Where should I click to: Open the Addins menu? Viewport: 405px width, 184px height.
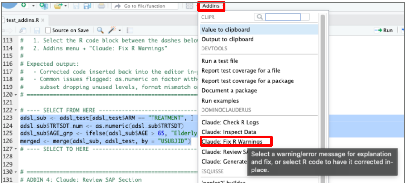click(211, 6)
